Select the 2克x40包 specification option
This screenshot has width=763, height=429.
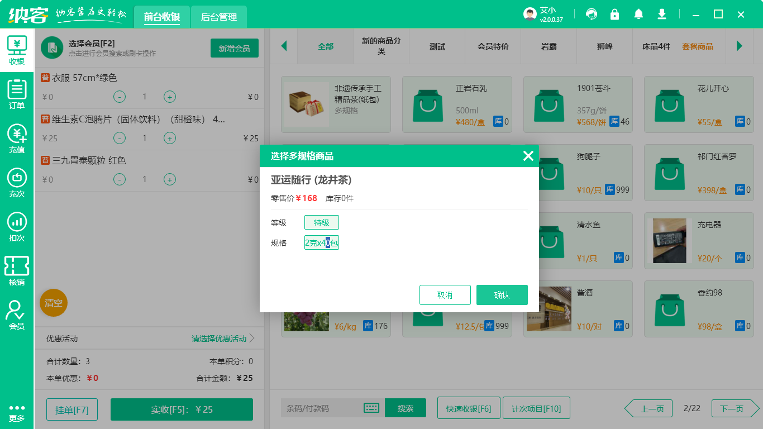coord(321,242)
